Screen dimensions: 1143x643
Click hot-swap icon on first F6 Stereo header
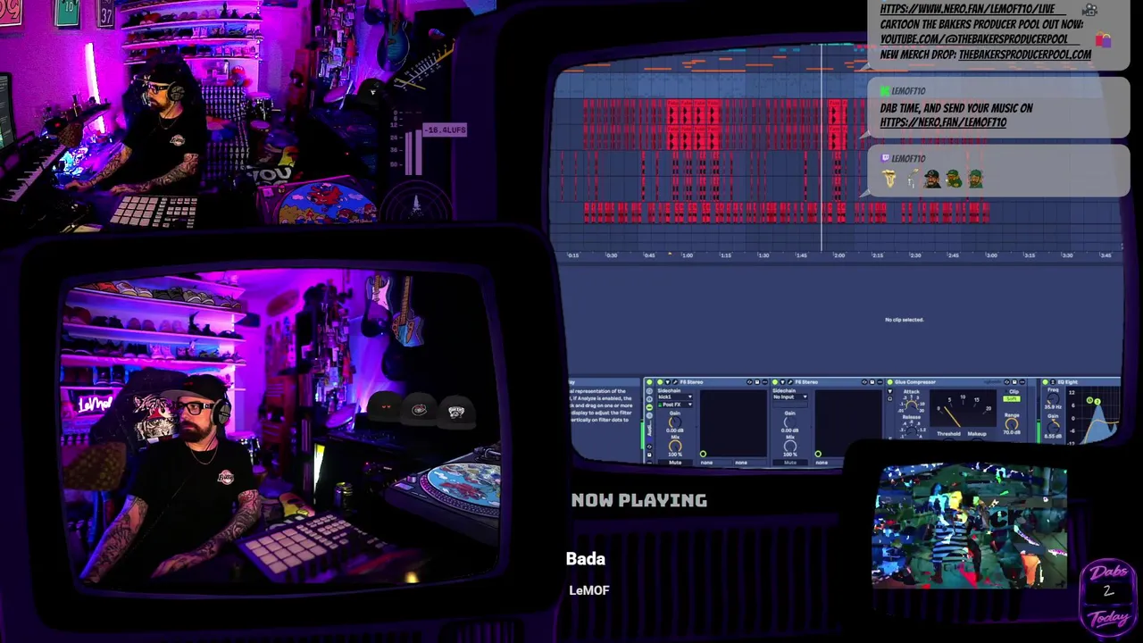click(x=749, y=382)
